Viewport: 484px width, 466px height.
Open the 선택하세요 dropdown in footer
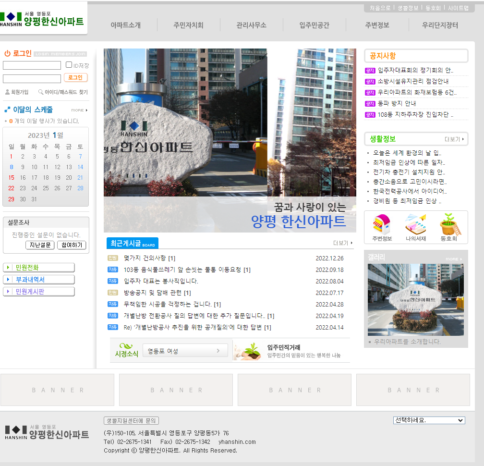pos(429,420)
